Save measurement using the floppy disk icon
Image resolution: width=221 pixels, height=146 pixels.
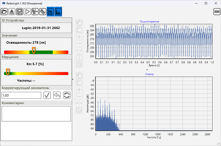coord(20,12)
